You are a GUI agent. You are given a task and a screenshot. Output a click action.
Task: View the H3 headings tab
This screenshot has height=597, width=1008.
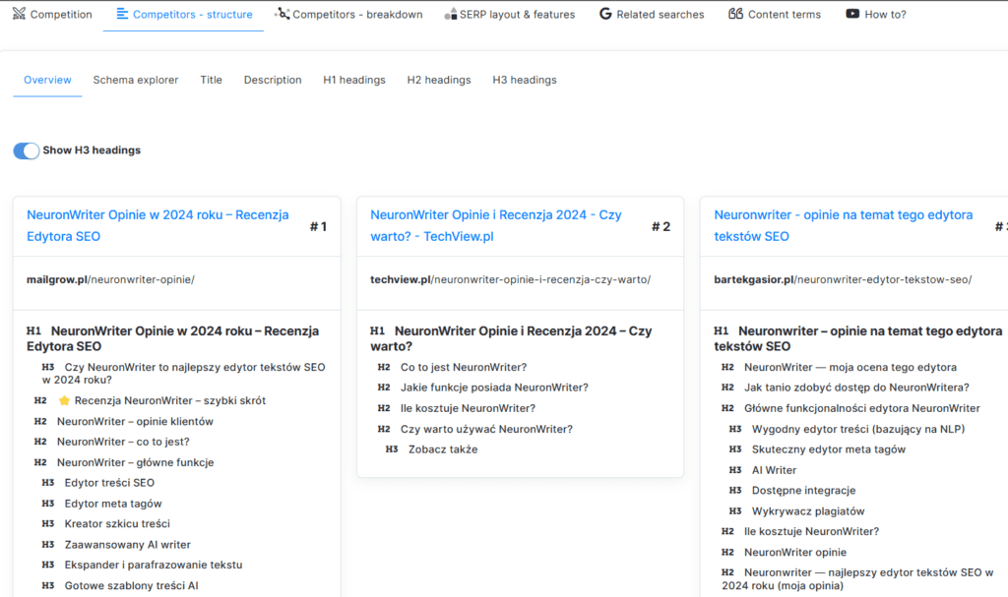point(525,81)
